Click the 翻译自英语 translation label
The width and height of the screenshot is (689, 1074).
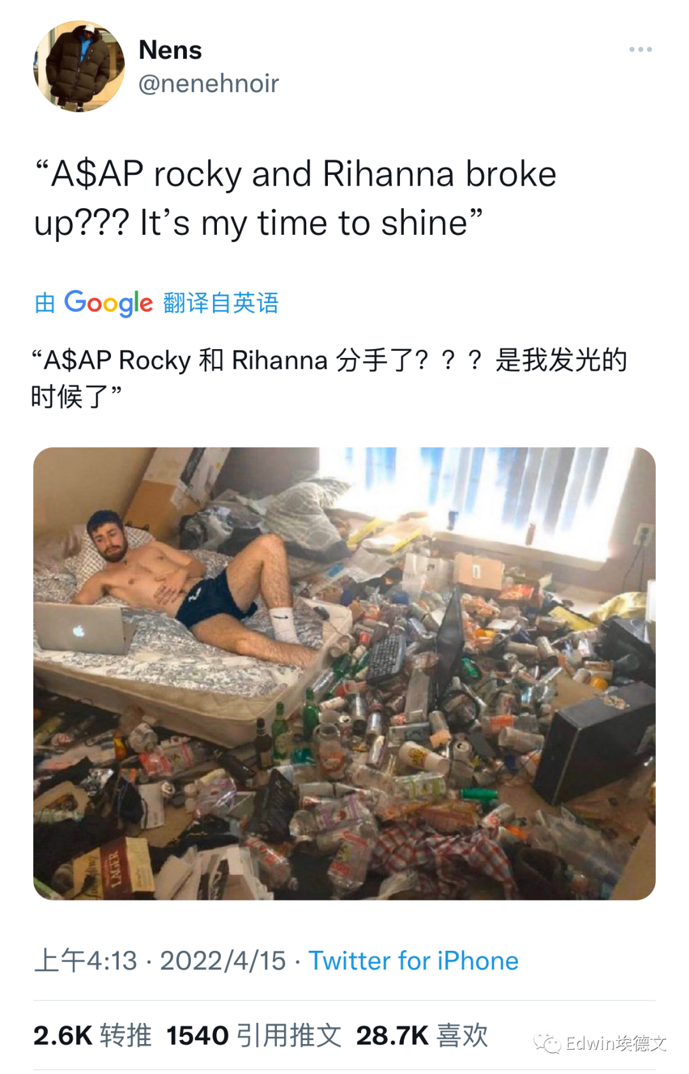point(221,303)
